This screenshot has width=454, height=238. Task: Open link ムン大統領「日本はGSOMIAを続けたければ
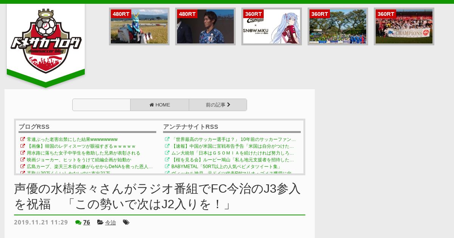[x=233, y=153]
